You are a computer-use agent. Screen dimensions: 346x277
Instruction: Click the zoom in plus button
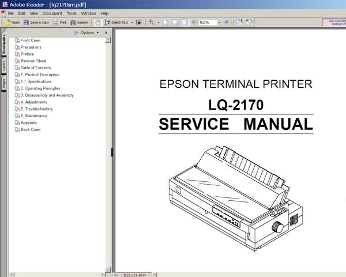tap(227, 23)
